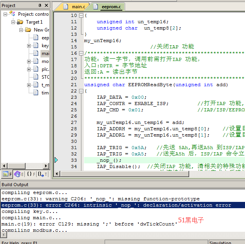
Task: Click the plc. file document icon
Action: (36, 69)
